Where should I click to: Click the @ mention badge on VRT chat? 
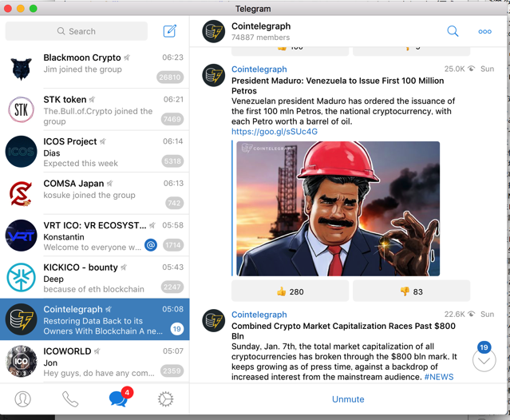click(x=151, y=245)
